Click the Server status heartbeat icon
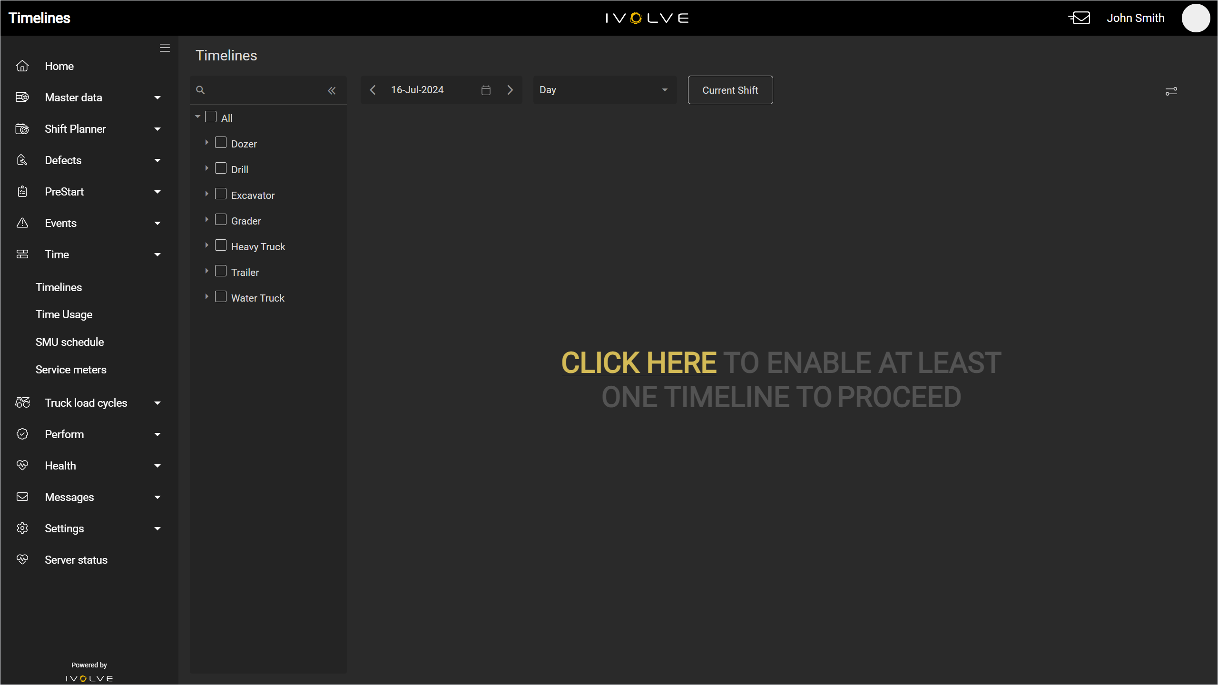Screen dimensions: 1218x685 [22, 560]
